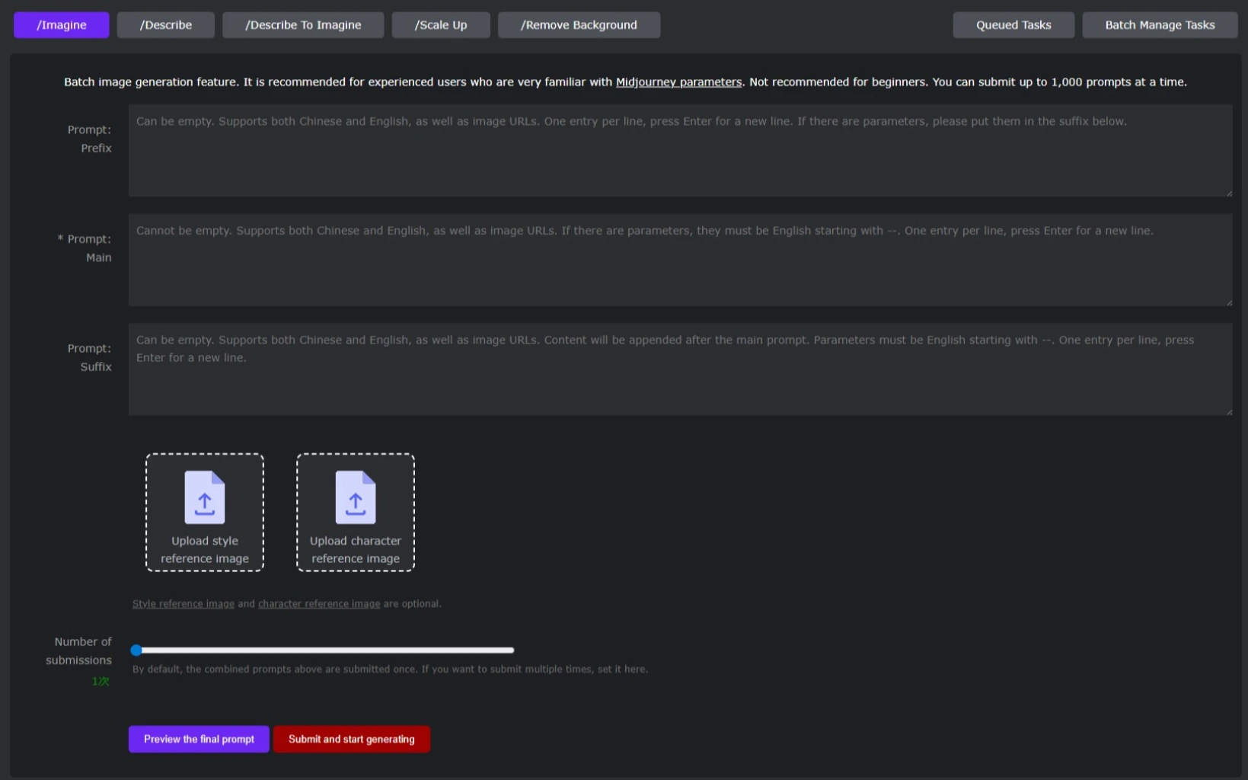The image size is (1248, 780).
Task: Open Batch Manage Tasks
Action: (x=1160, y=25)
